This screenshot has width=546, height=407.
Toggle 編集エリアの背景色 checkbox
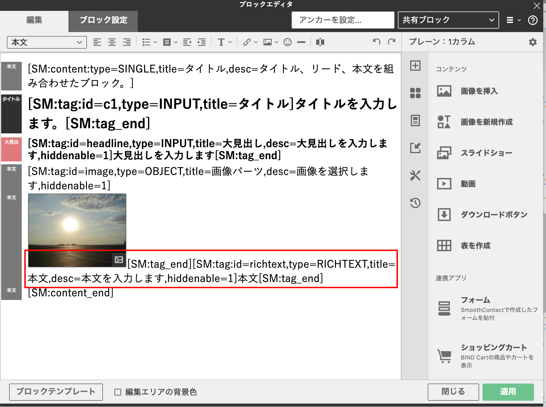point(118,392)
